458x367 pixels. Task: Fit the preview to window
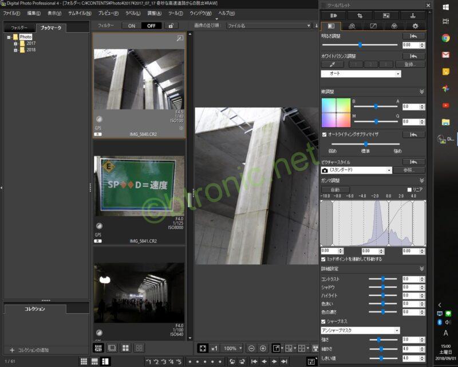(203, 348)
